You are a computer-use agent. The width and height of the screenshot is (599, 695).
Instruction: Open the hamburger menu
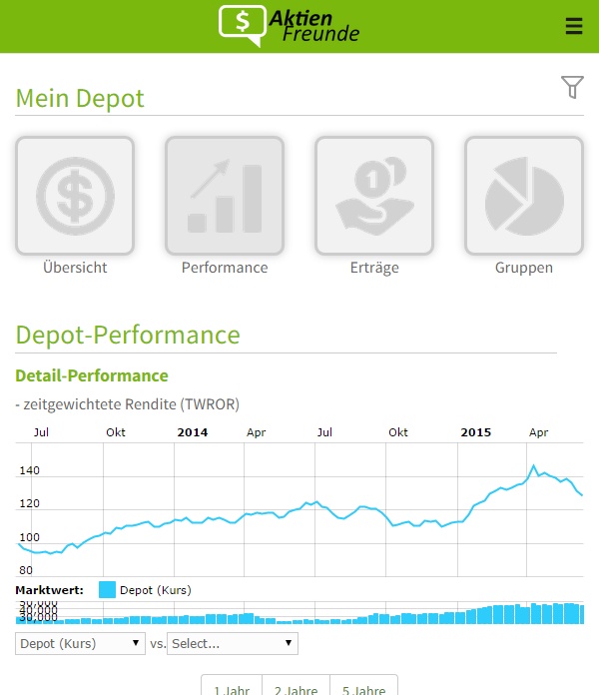573,26
